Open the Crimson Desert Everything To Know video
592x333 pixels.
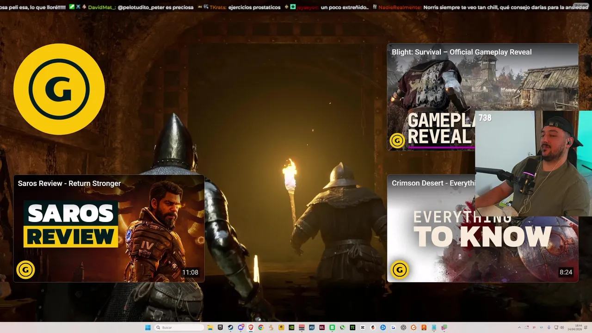482,228
